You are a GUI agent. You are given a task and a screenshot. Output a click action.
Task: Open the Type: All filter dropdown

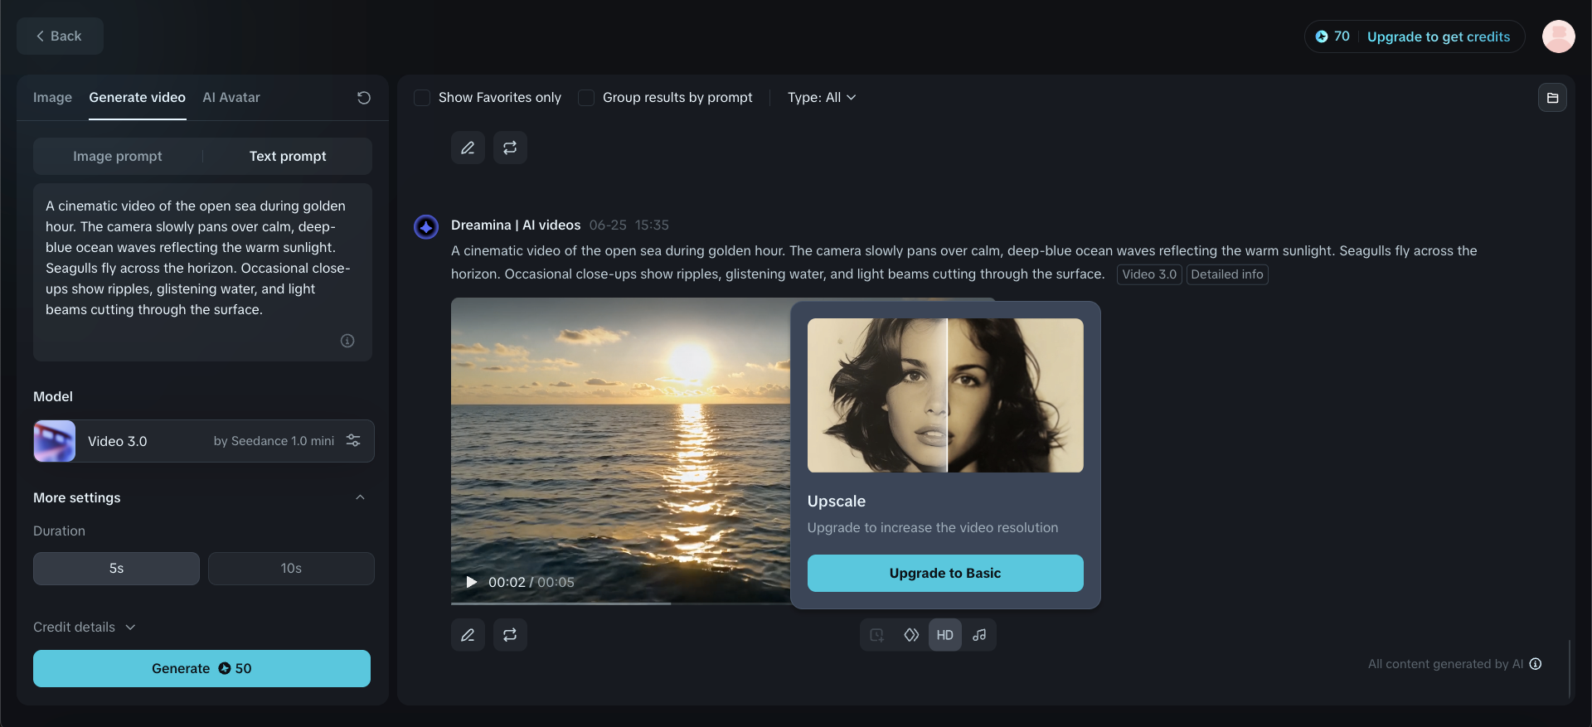pyautogui.click(x=822, y=98)
